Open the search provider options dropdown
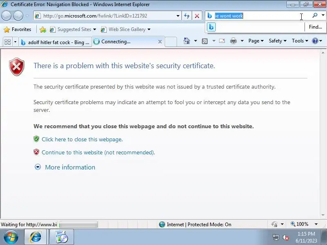Image resolution: width=327 pixels, height=245 pixels. (323, 15)
